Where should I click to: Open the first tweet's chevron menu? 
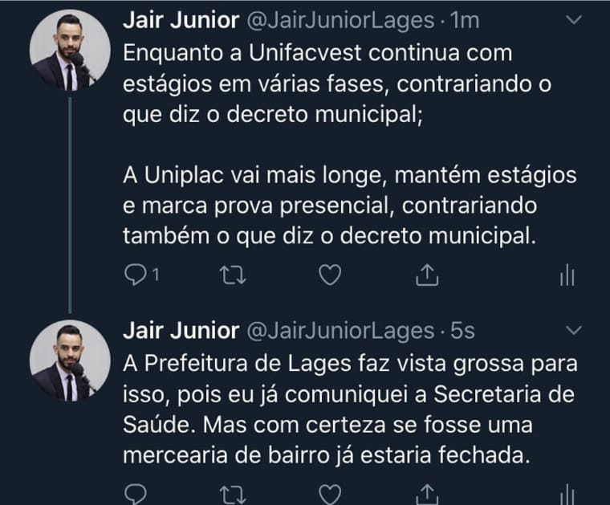[574, 21]
